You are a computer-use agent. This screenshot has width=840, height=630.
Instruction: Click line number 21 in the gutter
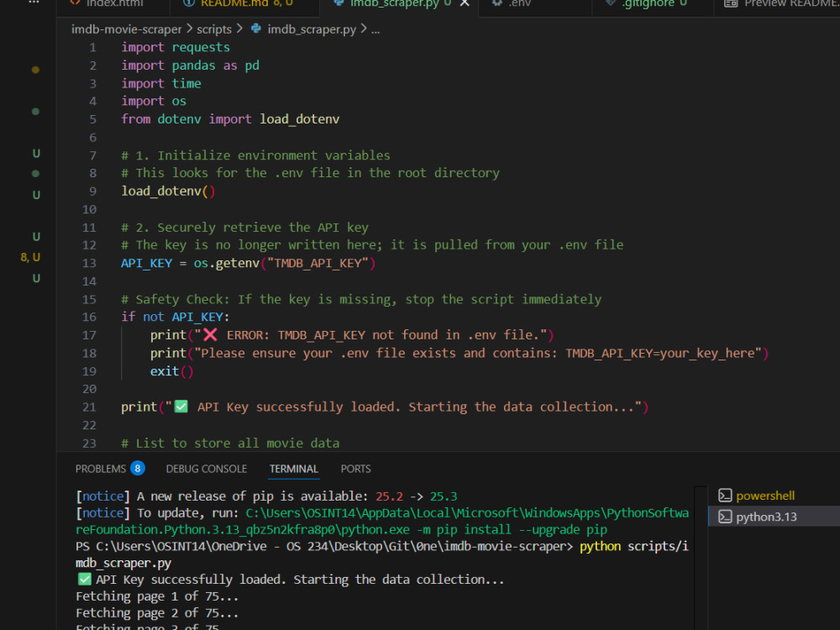click(89, 407)
